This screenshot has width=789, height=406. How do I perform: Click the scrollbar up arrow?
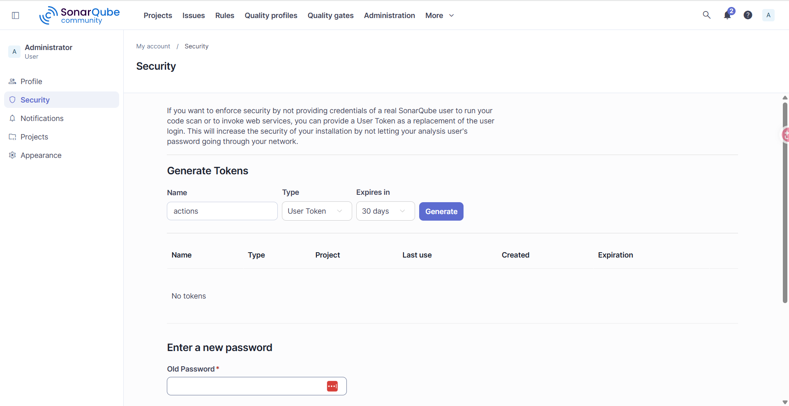pos(785,98)
